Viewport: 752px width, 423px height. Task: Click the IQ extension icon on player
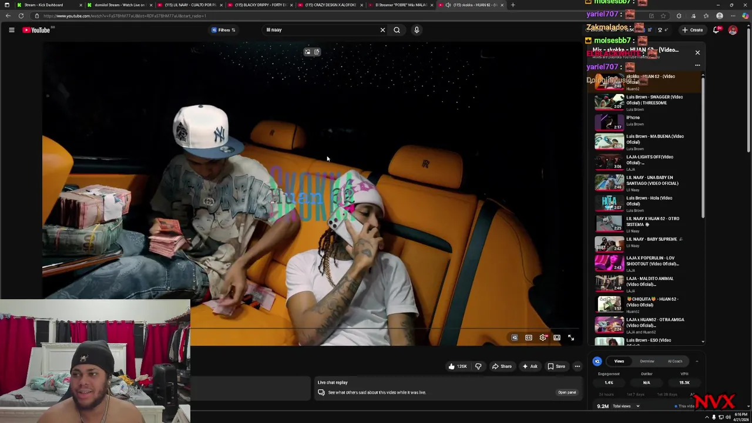(x=514, y=338)
